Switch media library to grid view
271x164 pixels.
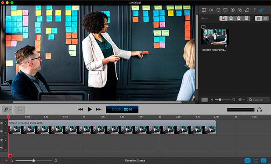258,18
